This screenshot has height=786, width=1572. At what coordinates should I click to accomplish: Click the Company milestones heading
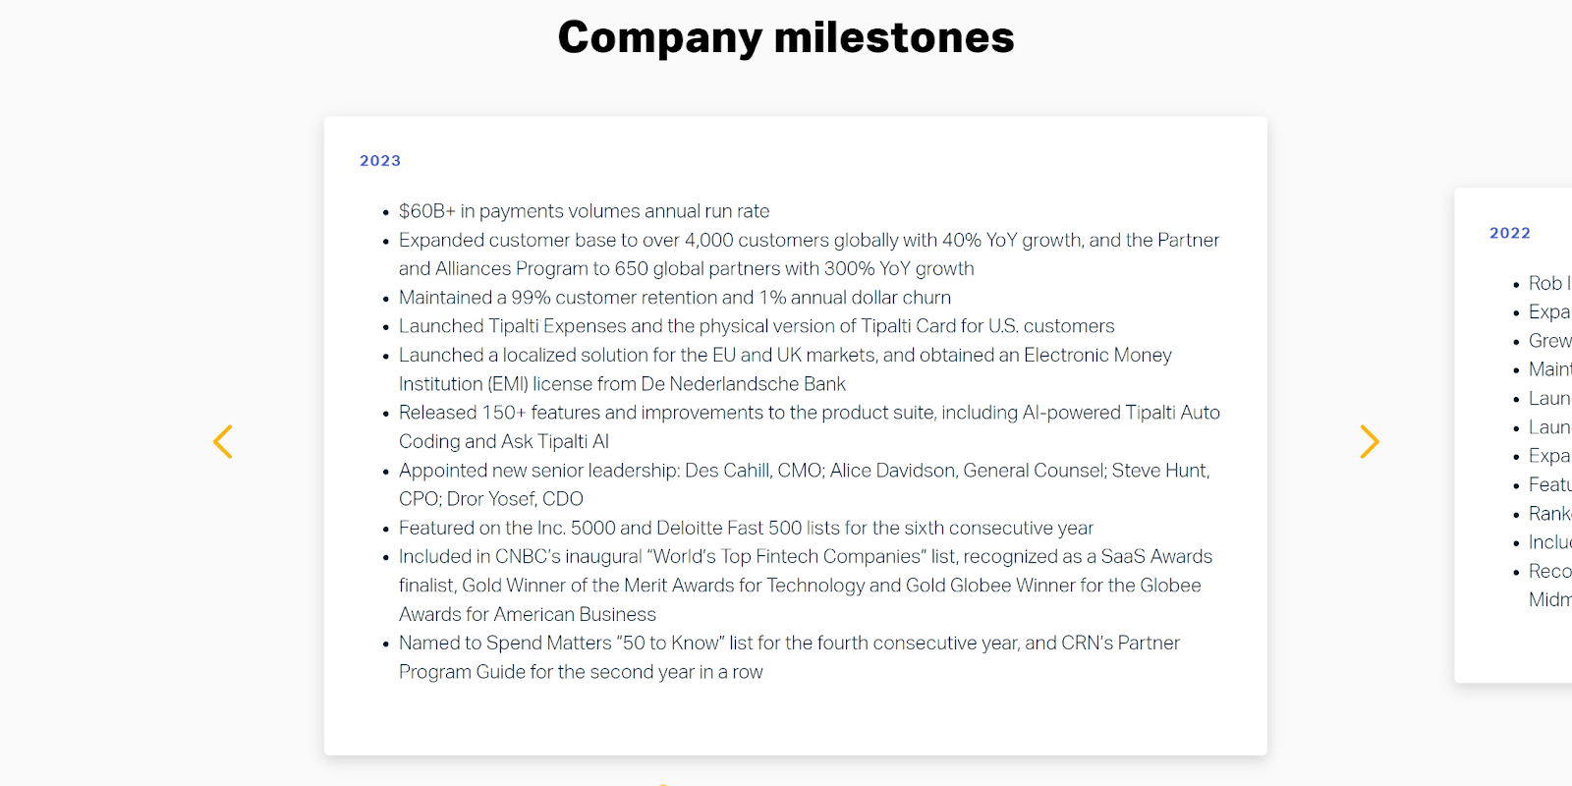(x=786, y=38)
